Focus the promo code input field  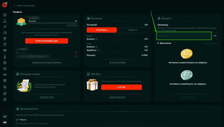click(184, 36)
